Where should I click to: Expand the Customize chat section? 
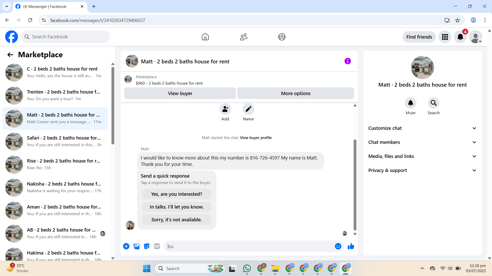[x=422, y=128]
